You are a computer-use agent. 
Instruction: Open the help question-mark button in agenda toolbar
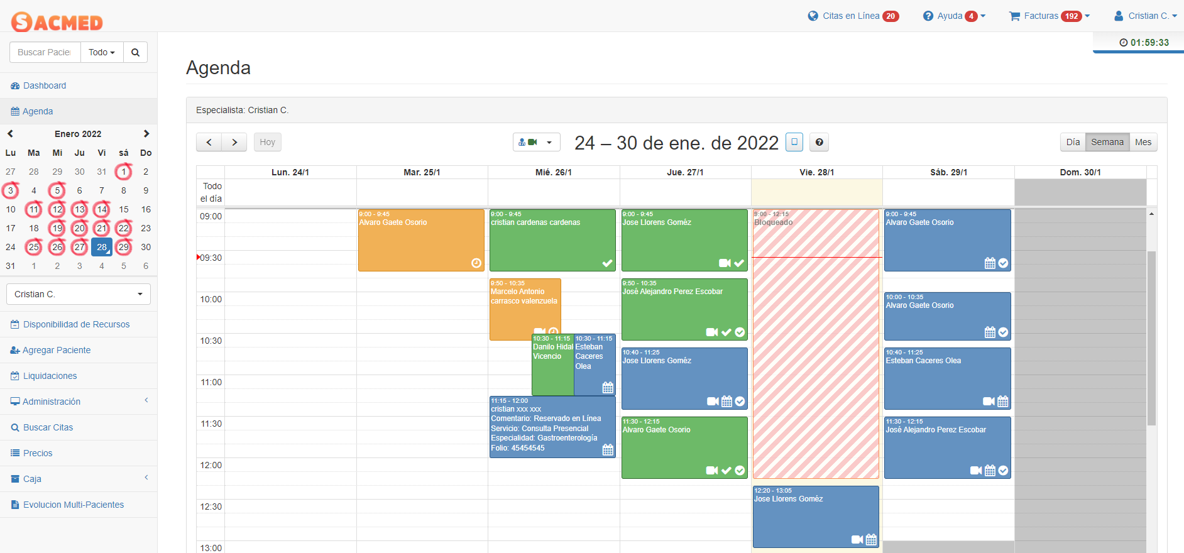(819, 142)
